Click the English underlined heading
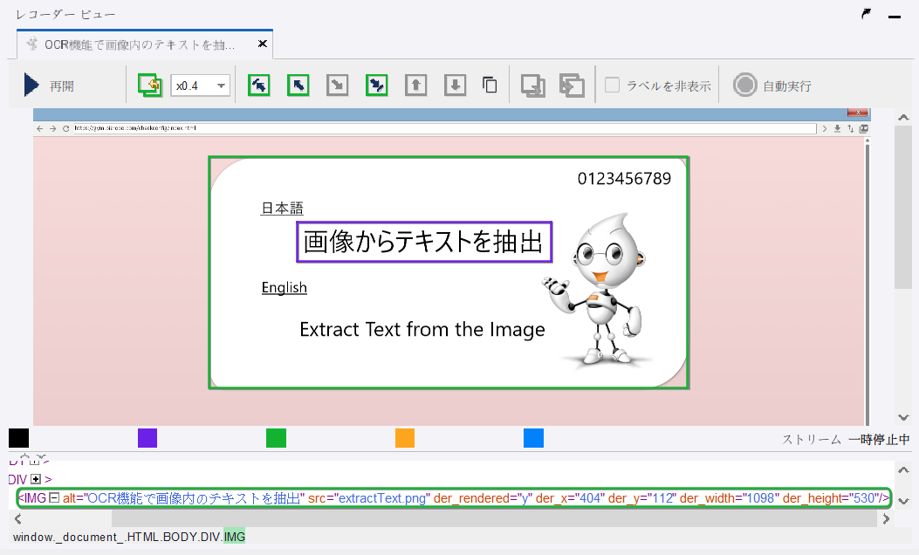 [285, 288]
